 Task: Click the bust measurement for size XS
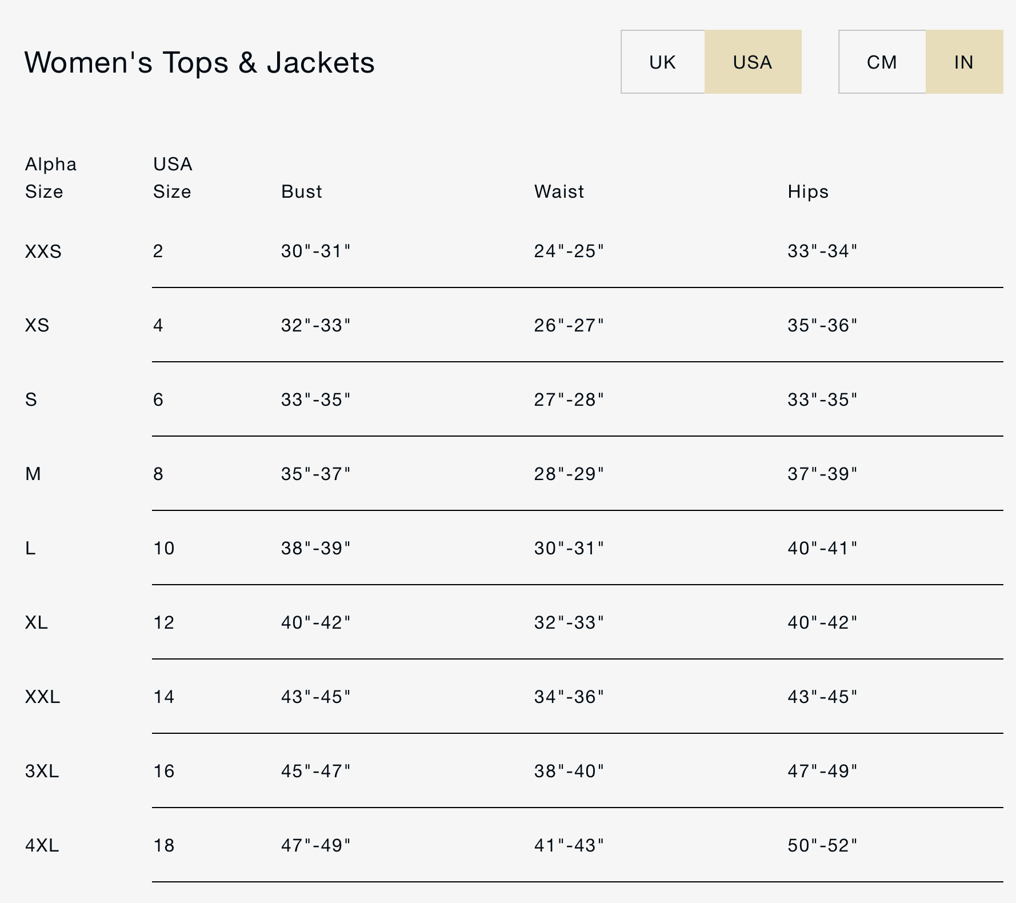click(316, 326)
